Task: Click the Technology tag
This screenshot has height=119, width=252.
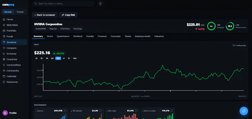Action: [77, 29]
